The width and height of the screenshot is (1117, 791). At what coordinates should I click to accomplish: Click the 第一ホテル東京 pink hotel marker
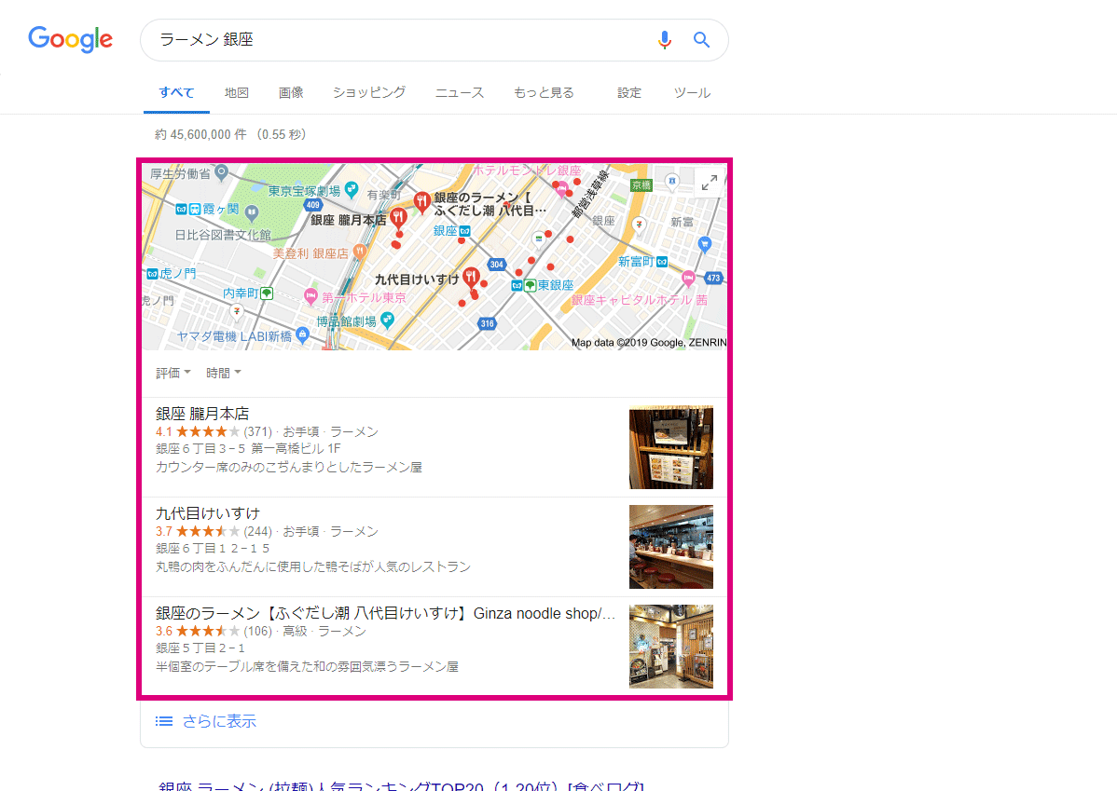pos(310,296)
